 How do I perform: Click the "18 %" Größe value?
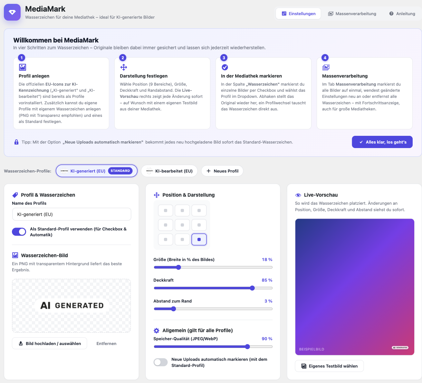click(x=267, y=259)
